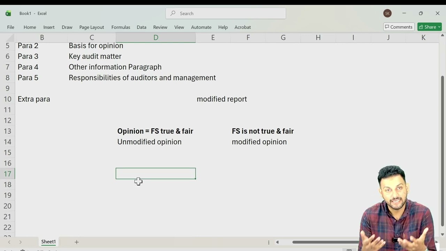Open the Data ribbon tab

tap(141, 27)
